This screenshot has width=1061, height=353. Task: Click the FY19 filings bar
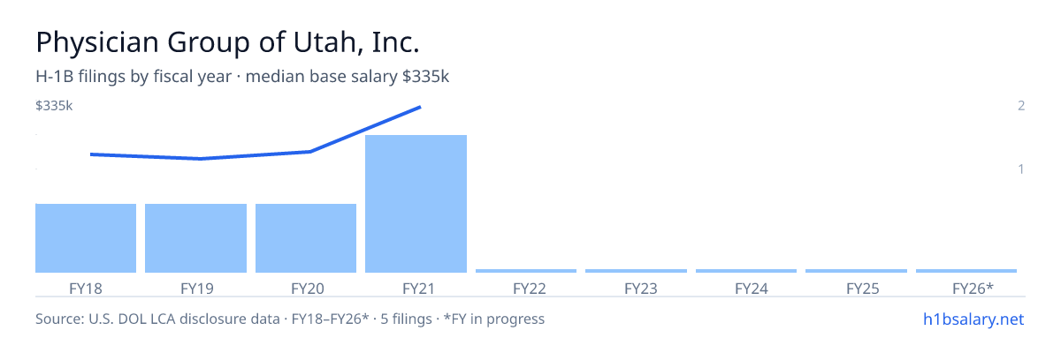195,238
